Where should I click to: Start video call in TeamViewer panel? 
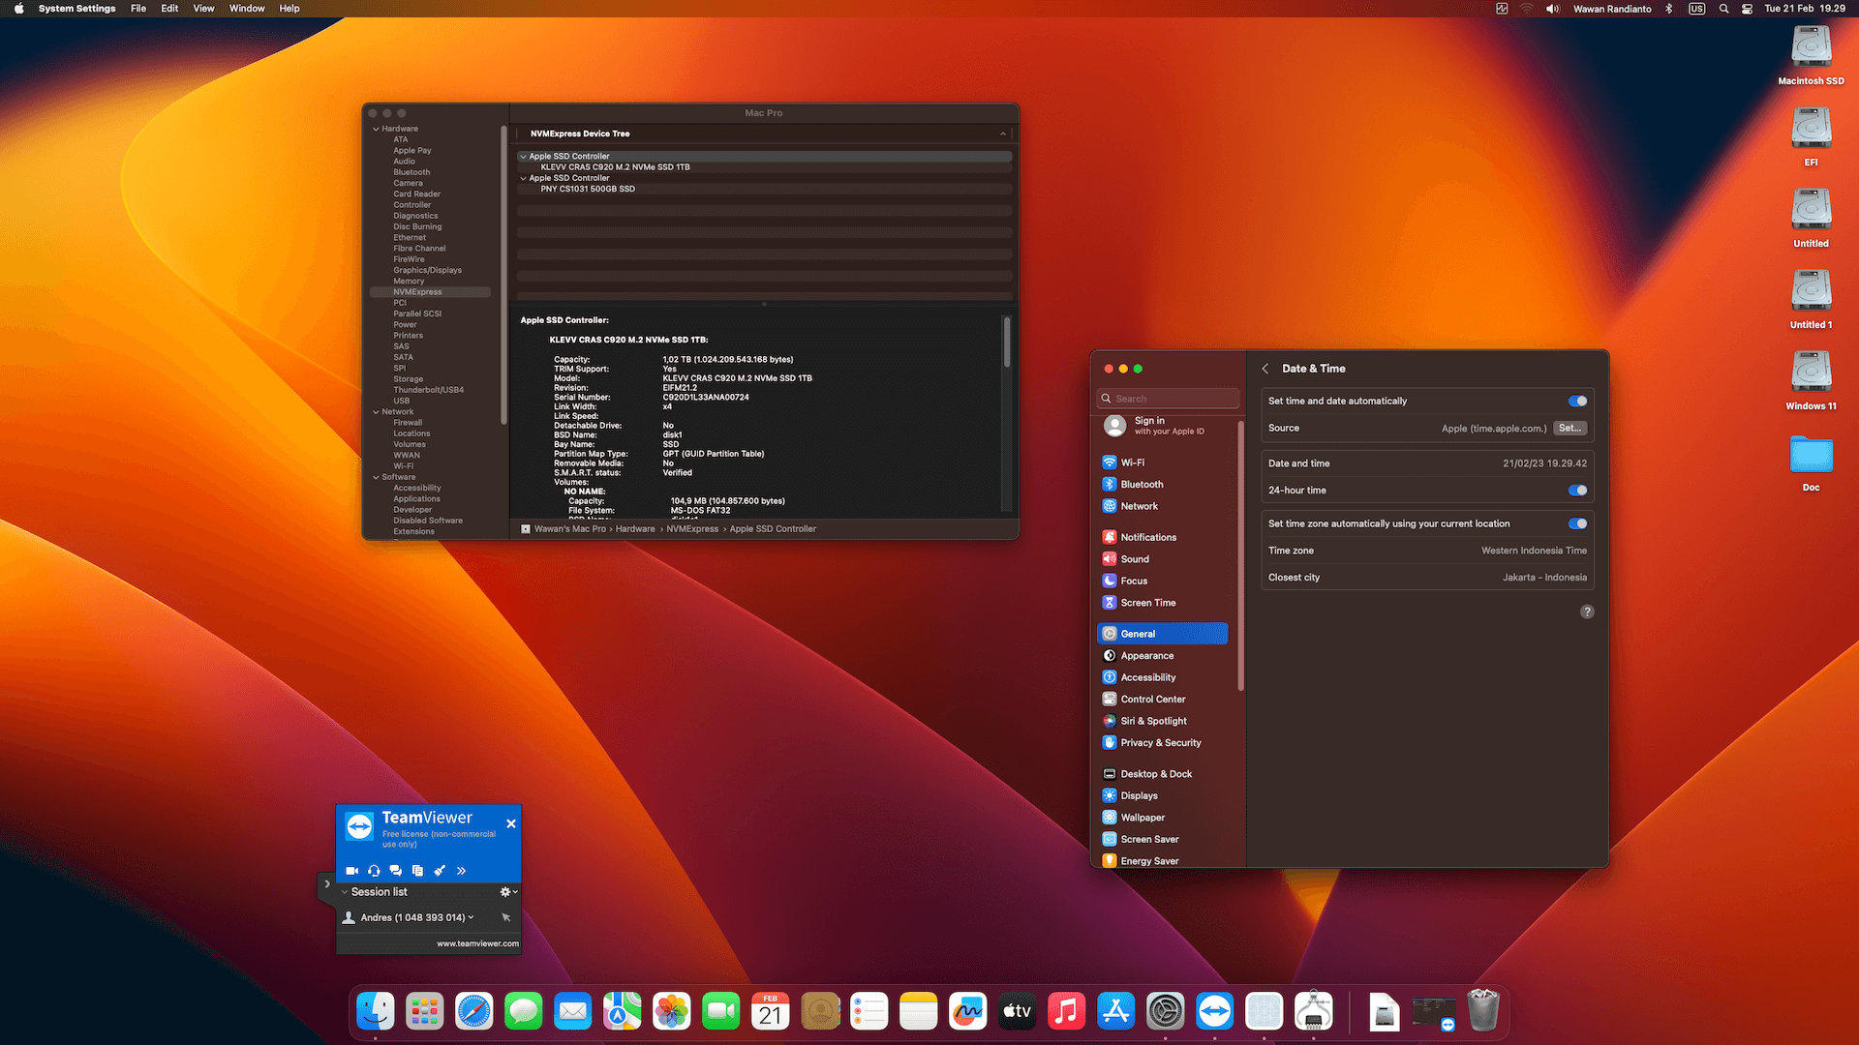pos(351,871)
